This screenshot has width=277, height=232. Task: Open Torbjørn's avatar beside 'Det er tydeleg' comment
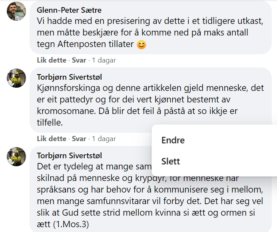(17, 156)
